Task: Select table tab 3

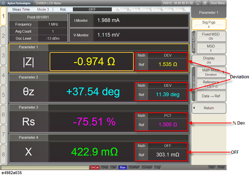Action: [x=3, y=55]
